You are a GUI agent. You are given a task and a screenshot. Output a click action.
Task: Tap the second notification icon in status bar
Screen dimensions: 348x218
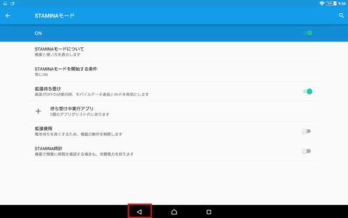[x=12, y=4]
